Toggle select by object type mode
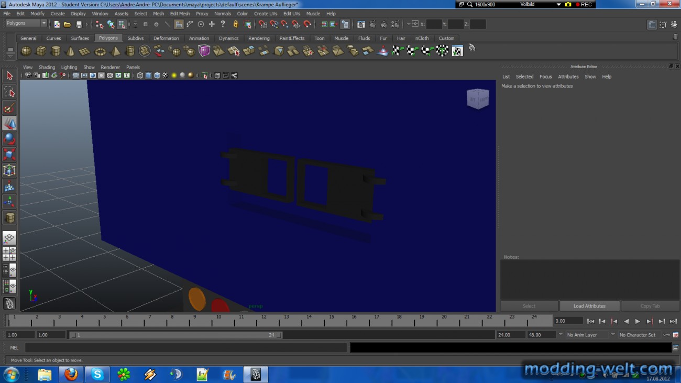This screenshot has width=681, height=383. pos(111,24)
